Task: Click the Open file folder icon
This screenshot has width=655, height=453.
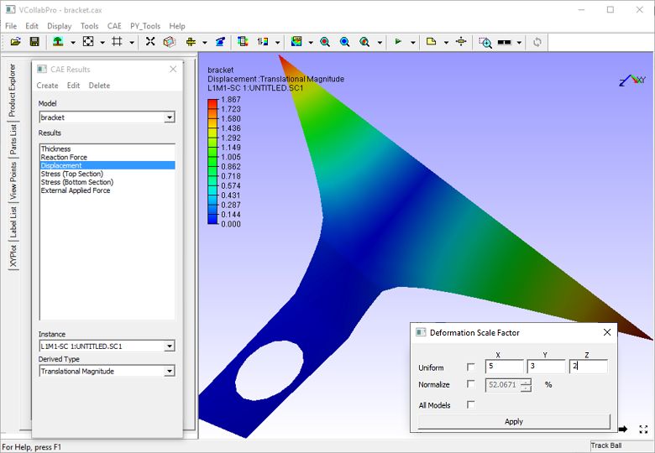Action: coord(15,42)
